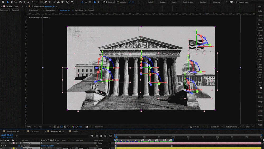Select the Rectangle shape tool
Viewport: 264px width, 149px height.
pos(42,2)
